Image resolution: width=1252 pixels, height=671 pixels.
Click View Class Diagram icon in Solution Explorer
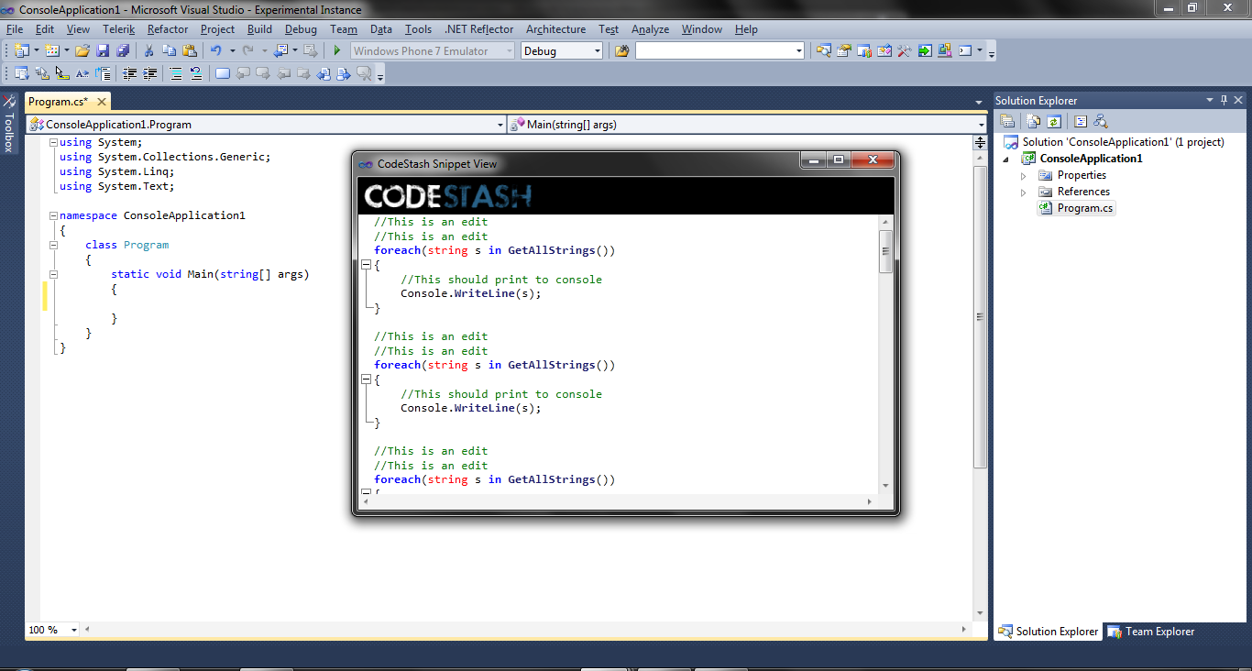tap(1101, 121)
